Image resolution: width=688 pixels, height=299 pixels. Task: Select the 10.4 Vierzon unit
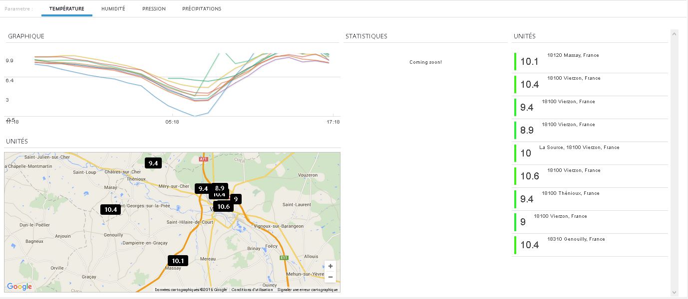coord(590,85)
